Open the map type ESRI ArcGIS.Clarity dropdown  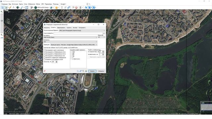[70, 37]
